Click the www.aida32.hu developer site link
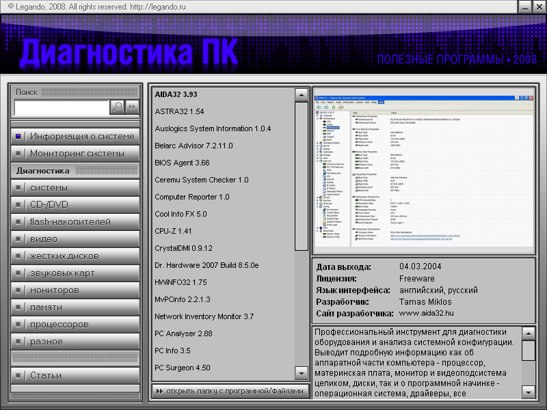The width and height of the screenshot is (547, 410). coord(426,313)
